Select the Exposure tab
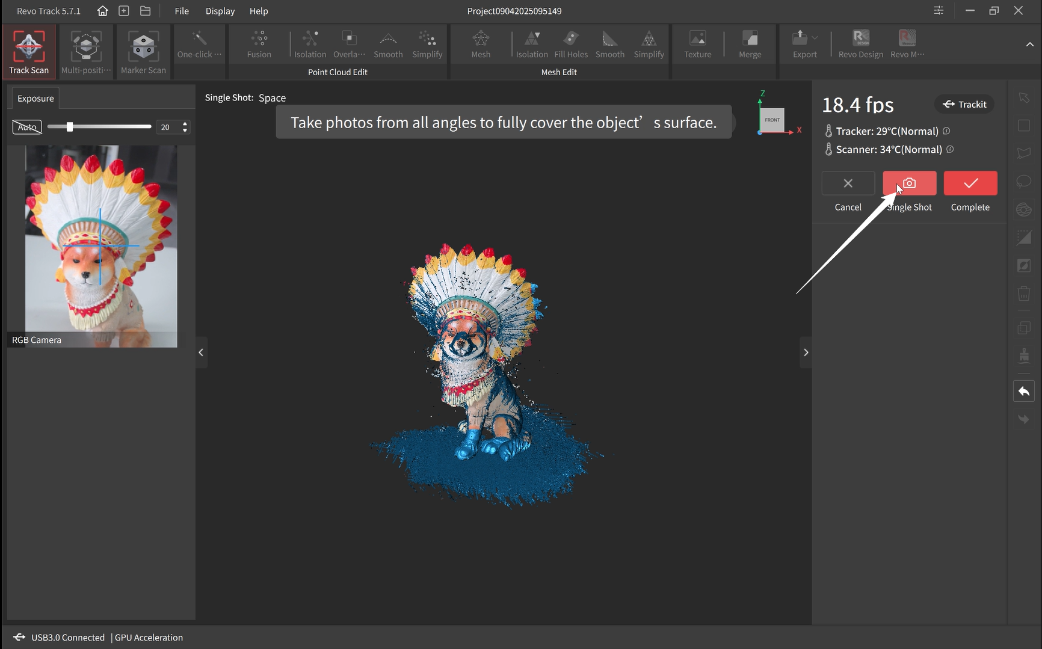This screenshot has height=649, width=1042. pyautogui.click(x=35, y=98)
